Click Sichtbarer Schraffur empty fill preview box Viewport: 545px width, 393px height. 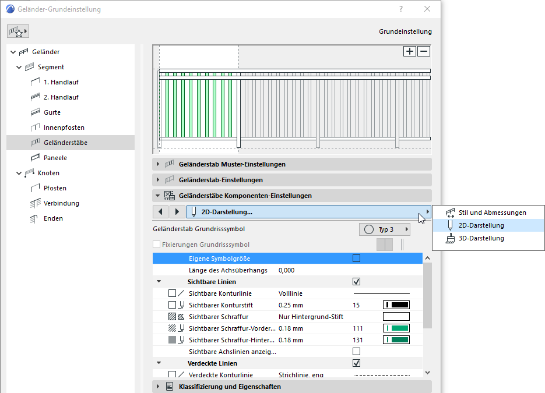(396, 317)
